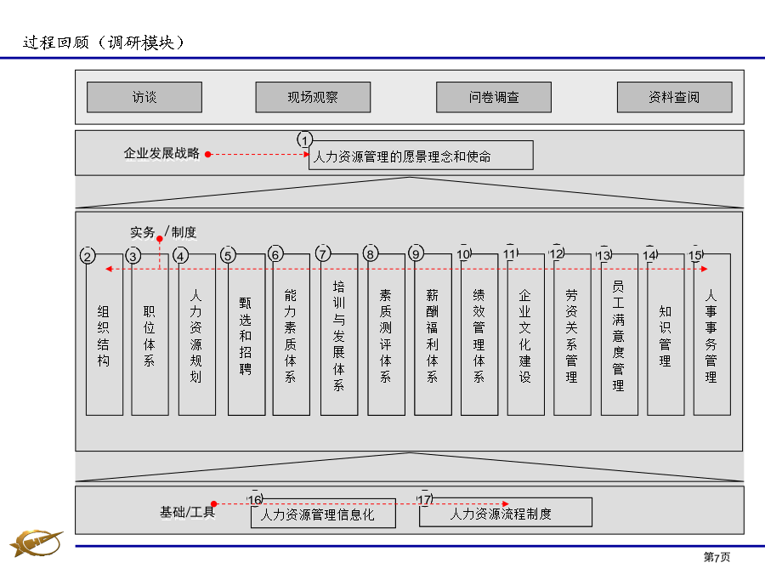
Task: Select the 人事事务管理 column
Action: click(x=711, y=334)
